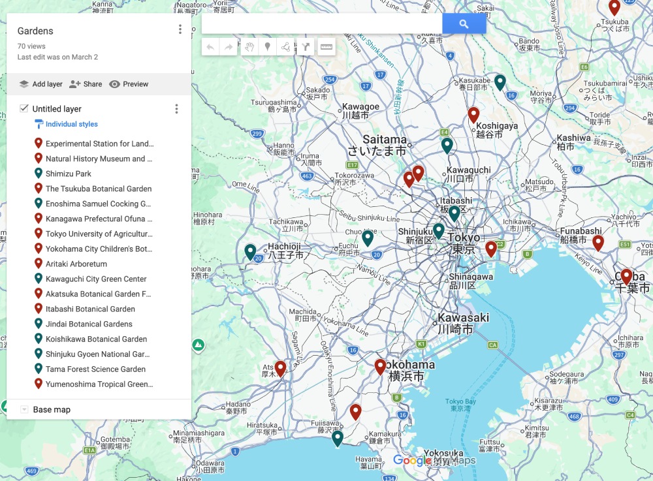Select the add marker tool
The width and height of the screenshot is (653, 481).
click(267, 47)
